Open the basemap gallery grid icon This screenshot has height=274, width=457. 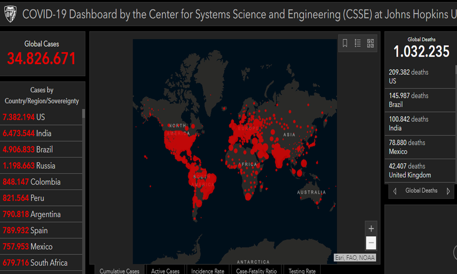[370, 43]
